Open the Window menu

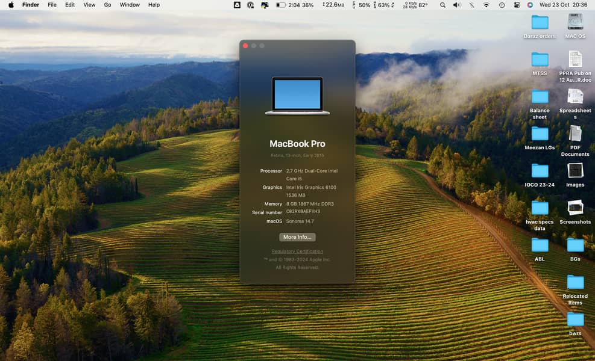point(130,5)
